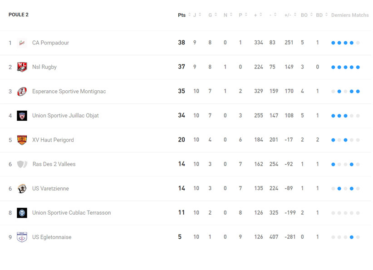Click the Nsl Rugby club logo
This screenshot has width=373, height=270.
pos(22,67)
